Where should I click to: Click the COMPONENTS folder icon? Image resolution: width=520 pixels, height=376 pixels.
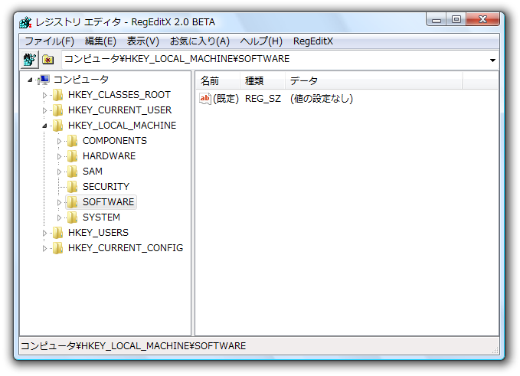(72, 141)
